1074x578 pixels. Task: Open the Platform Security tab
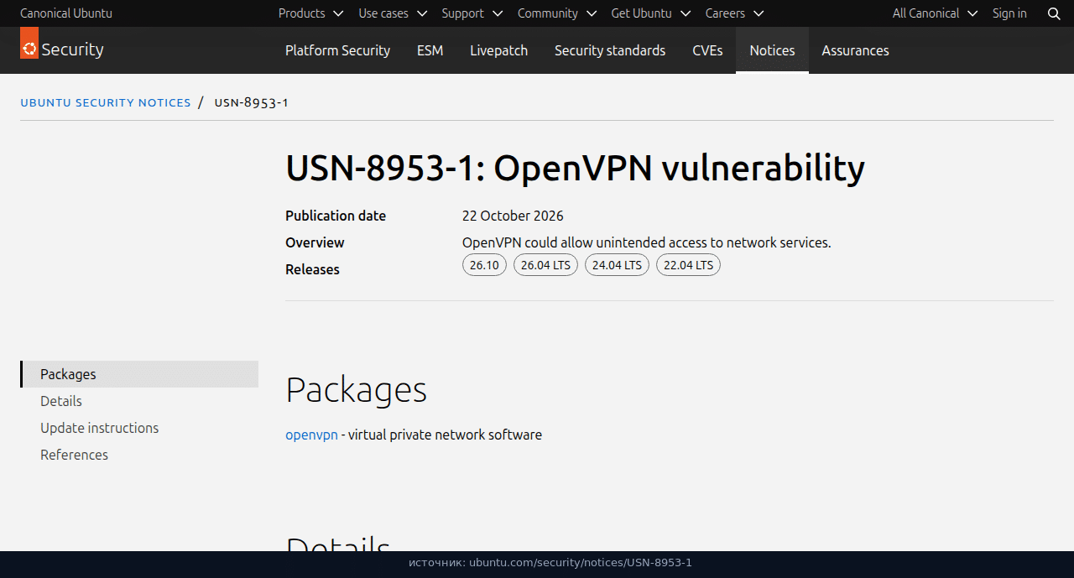click(x=337, y=50)
